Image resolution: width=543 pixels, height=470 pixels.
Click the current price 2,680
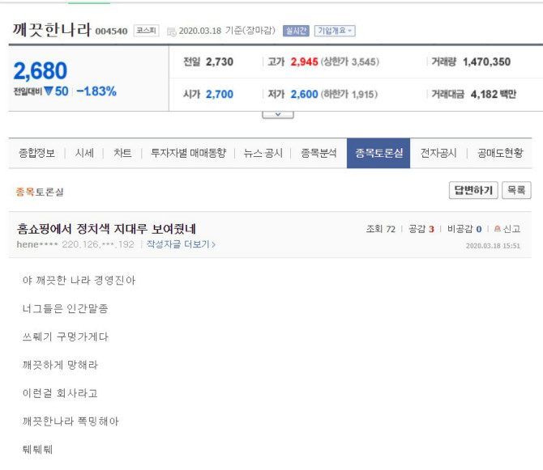[x=41, y=70]
